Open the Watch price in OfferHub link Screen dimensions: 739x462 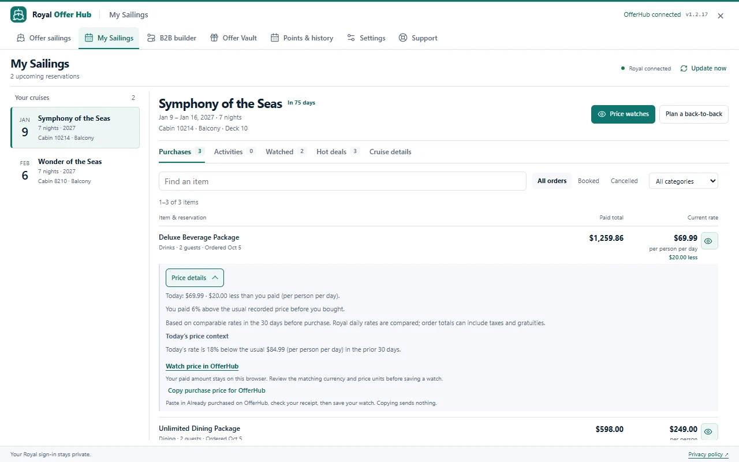click(202, 366)
